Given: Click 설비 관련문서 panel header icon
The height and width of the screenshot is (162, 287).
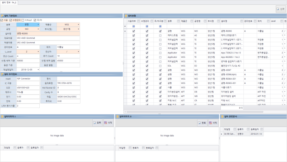Looking at the screenshot, I should (222, 116).
